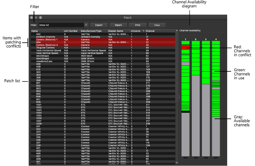The height and width of the screenshot is (166, 255).
Task: Select the 405 row on channel 33
Action: point(103,154)
